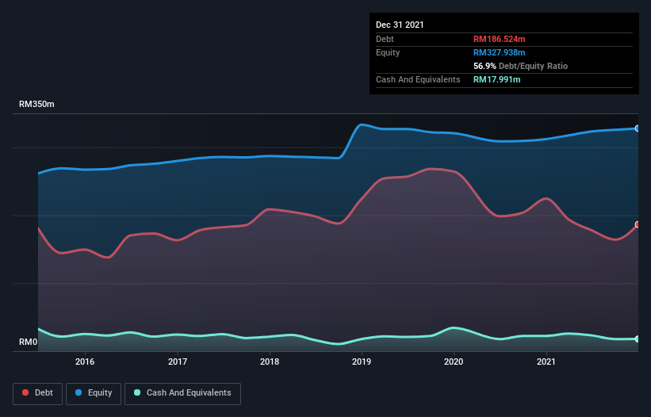Click the RM350m y-axis label
The width and height of the screenshot is (651, 417).
point(36,104)
